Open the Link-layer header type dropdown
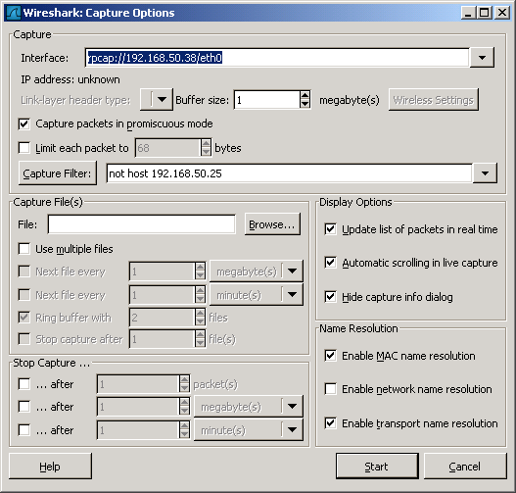 coord(157,99)
